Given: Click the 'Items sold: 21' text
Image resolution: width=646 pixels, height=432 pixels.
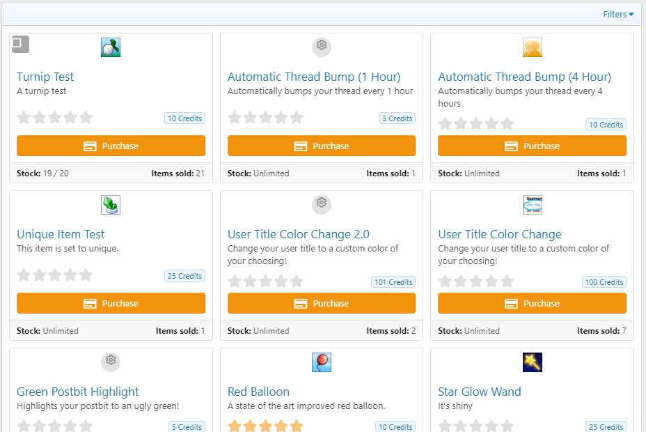Looking at the screenshot, I should [x=178, y=173].
